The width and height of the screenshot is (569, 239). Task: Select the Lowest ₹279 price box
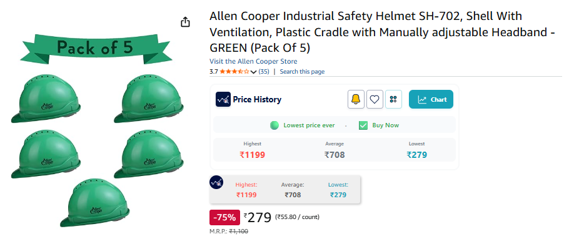(x=416, y=150)
